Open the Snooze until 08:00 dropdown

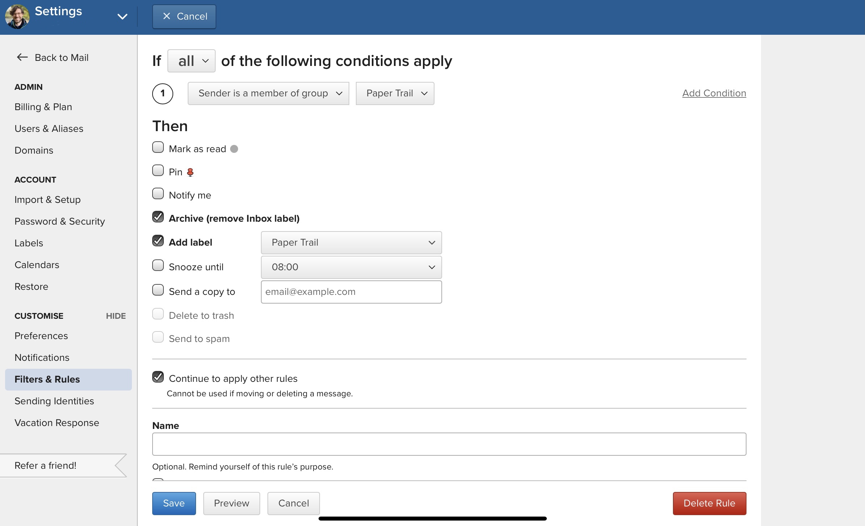tap(351, 267)
